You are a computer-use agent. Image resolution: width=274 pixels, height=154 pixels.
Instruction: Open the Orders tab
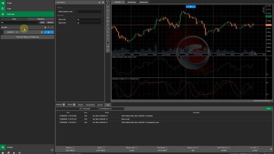[x=71, y=104]
